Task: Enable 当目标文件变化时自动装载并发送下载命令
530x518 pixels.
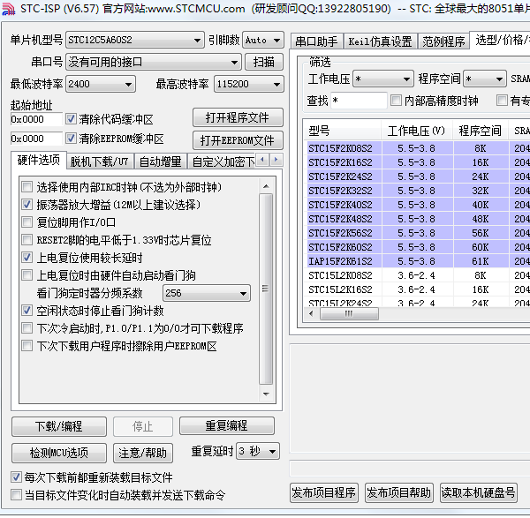Action: (16, 495)
